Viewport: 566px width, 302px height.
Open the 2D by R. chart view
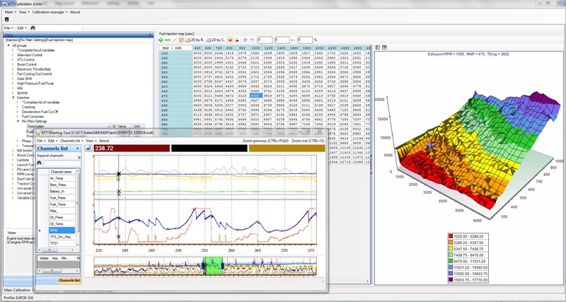[195, 40]
